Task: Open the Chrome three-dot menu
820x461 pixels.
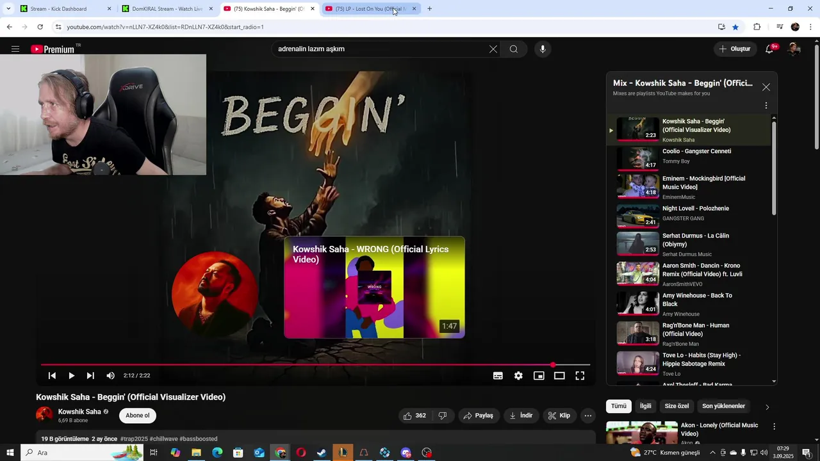Action: [x=811, y=27]
